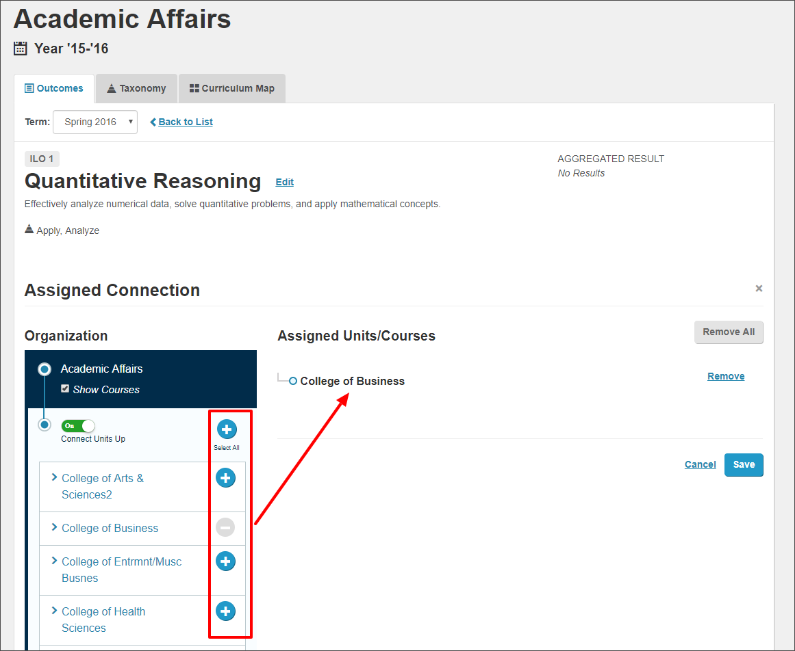Close the Assigned Connection panel with X
Viewport: 795px width, 651px height.
(759, 289)
